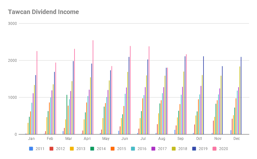Image resolution: width=257 pixels, height=159 pixels.
Task: Click the Jun axis label
Action: pyautogui.click(x=125, y=139)
